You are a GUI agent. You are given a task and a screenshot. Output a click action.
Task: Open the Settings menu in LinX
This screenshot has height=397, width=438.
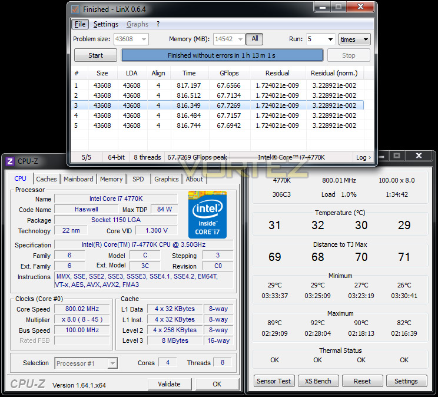106,24
